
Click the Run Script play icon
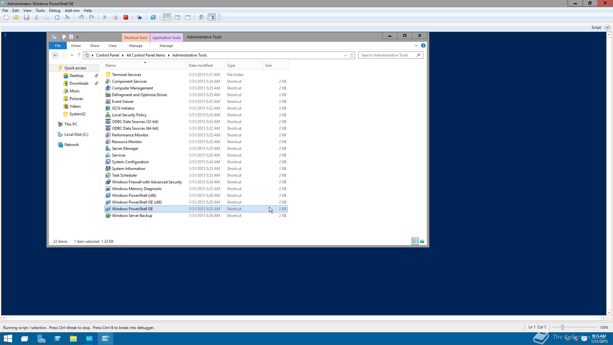coord(105,17)
